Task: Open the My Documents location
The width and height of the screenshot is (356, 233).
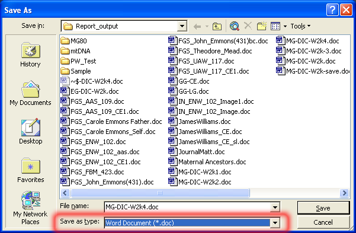Action: (x=30, y=93)
